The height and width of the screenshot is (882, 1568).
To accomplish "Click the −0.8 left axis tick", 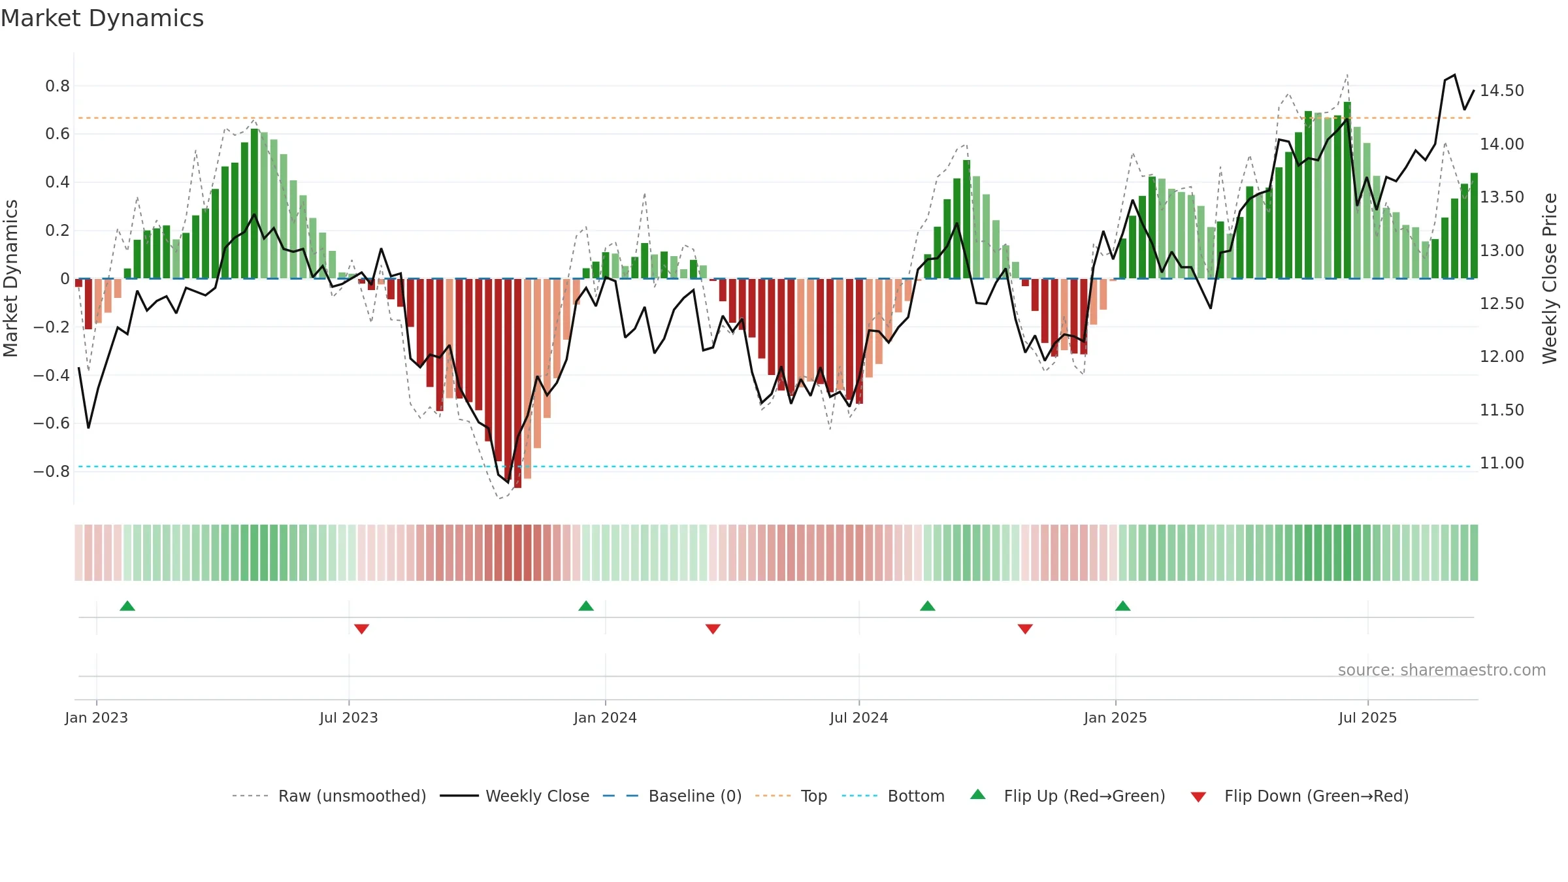I will pyautogui.click(x=52, y=472).
